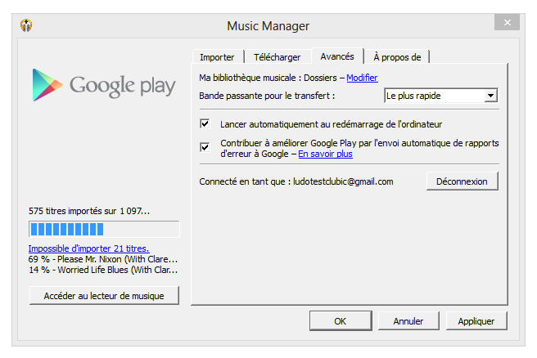Confirm with the OK button
This screenshot has height=358, width=537.
click(341, 321)
